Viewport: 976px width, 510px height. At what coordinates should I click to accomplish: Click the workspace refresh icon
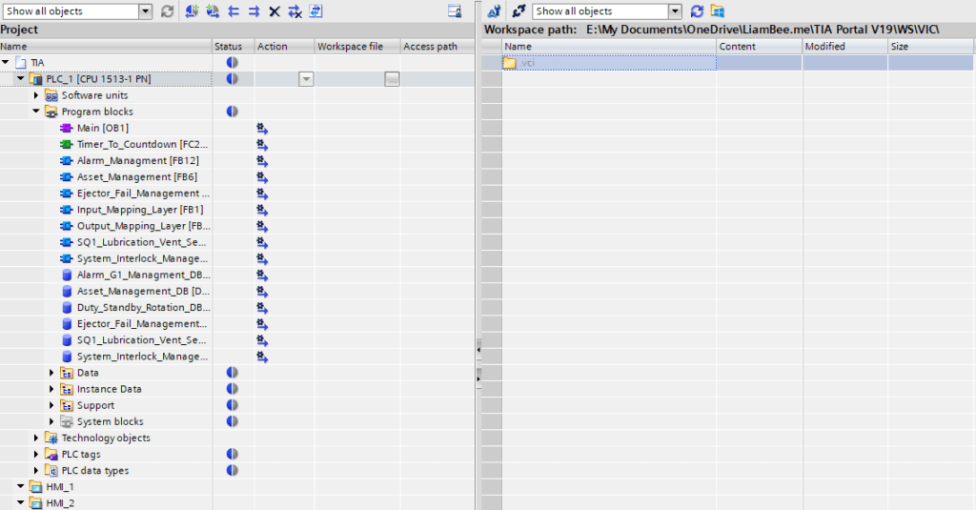697,11
